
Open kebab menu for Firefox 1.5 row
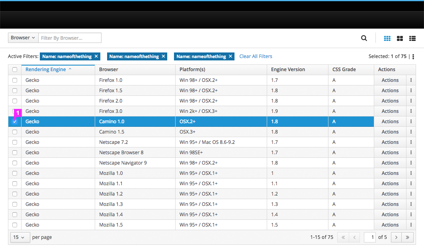[411, 91]
